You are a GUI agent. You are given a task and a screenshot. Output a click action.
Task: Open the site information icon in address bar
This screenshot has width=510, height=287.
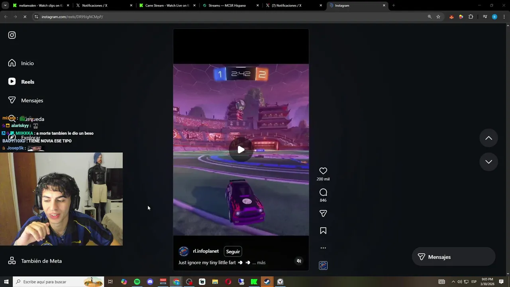(36, 17)
